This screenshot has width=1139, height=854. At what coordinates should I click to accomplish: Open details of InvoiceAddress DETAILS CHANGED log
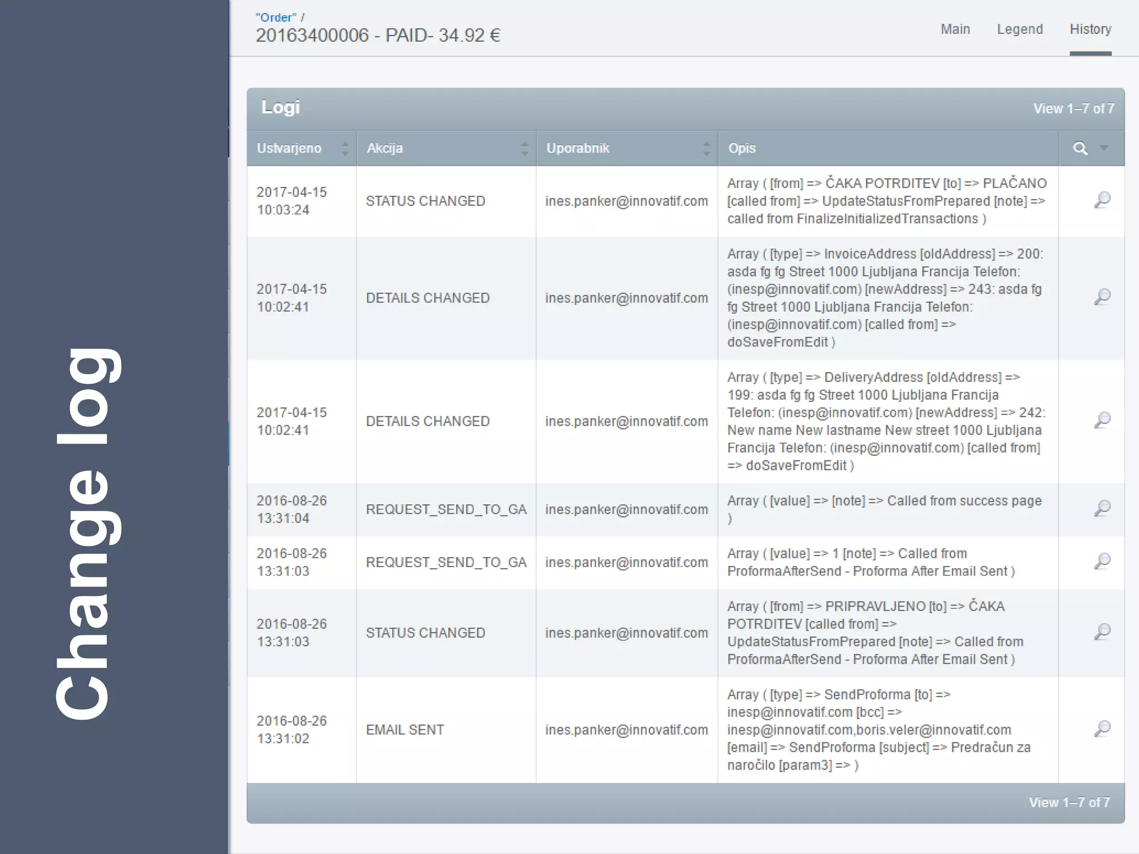[x=1102, y=297]
